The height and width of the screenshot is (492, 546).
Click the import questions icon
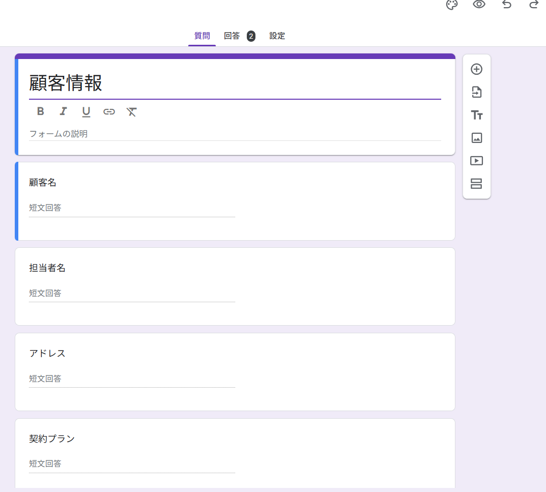[x=476, y=92]
